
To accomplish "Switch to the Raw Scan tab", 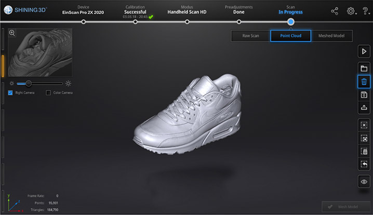I will (x=250, y=36).
